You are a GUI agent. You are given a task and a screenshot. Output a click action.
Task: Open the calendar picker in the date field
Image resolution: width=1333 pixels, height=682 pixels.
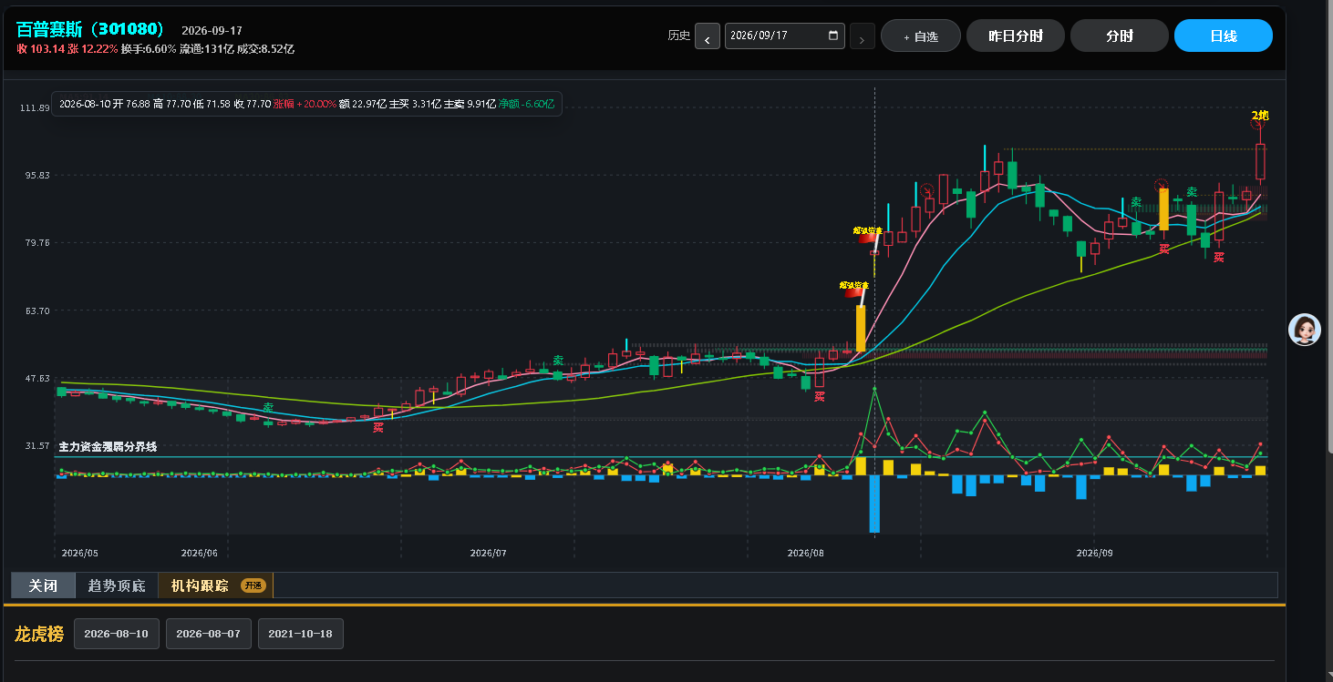(x=832, y=36)
